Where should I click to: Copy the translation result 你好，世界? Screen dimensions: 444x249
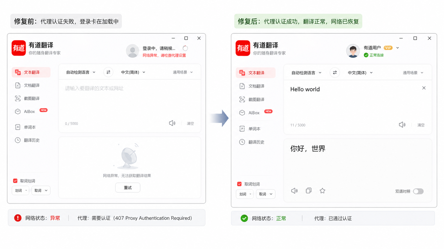pos(308,191)
